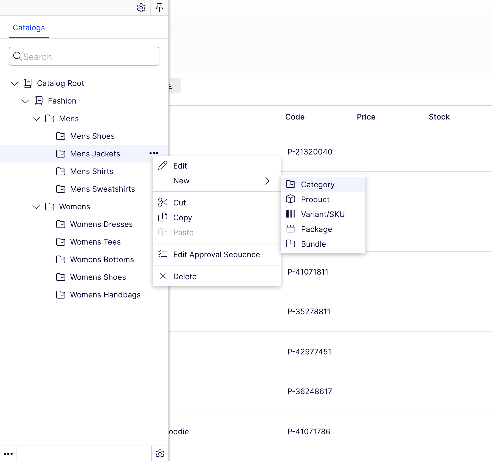Select Edit from the context menu
This screenshot has width=492, height=461.
tap(180, 166)
